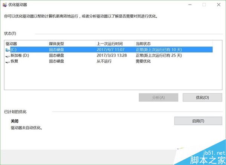Select the (C:) drive icon
226x165 pixels.
coord(8,50)
